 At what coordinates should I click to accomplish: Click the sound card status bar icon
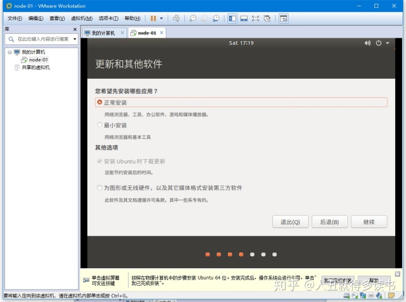379,296
